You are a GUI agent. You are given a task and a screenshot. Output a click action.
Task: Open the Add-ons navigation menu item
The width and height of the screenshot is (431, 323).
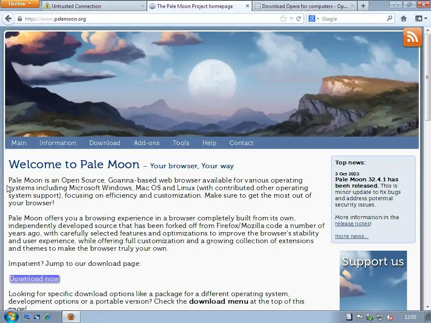[146, 143]
